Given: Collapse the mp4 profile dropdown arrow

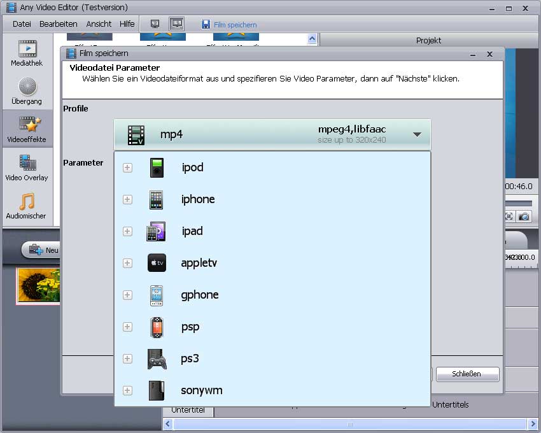Looking at the screenshot, I should [417, 134].
